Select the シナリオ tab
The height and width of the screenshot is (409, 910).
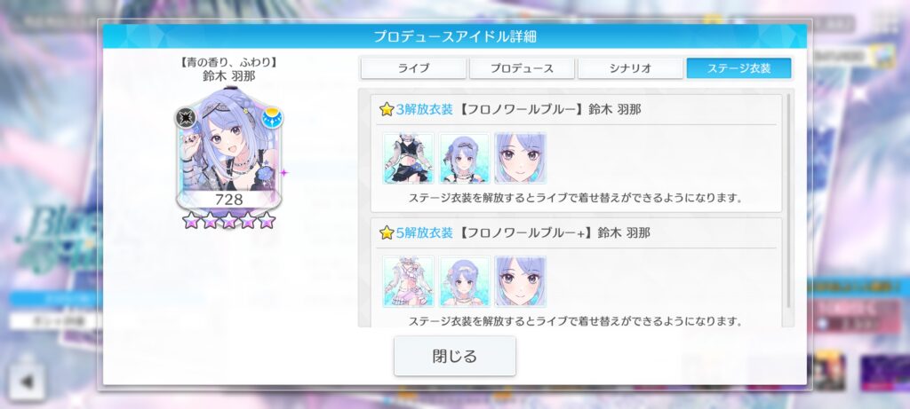(630, 68)
